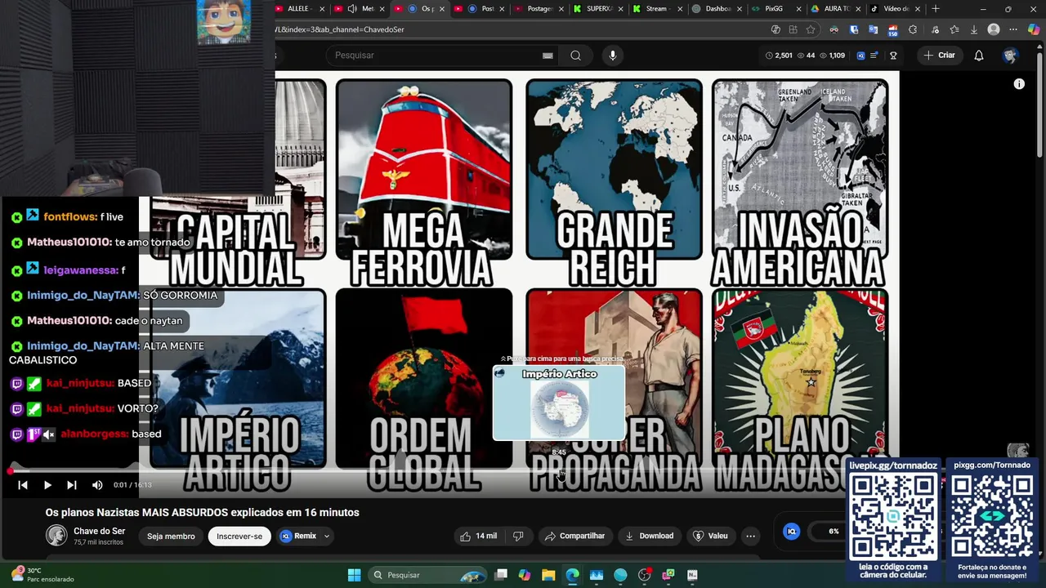Open the Chave do Ser channel name
Screen dimensions: 1046x588
pyautogui.click(x=100, y=531)
